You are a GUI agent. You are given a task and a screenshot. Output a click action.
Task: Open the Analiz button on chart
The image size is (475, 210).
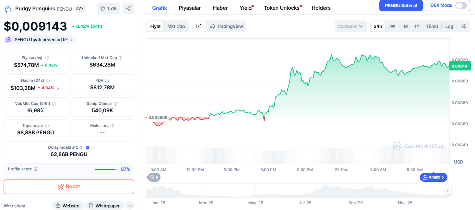433,177
